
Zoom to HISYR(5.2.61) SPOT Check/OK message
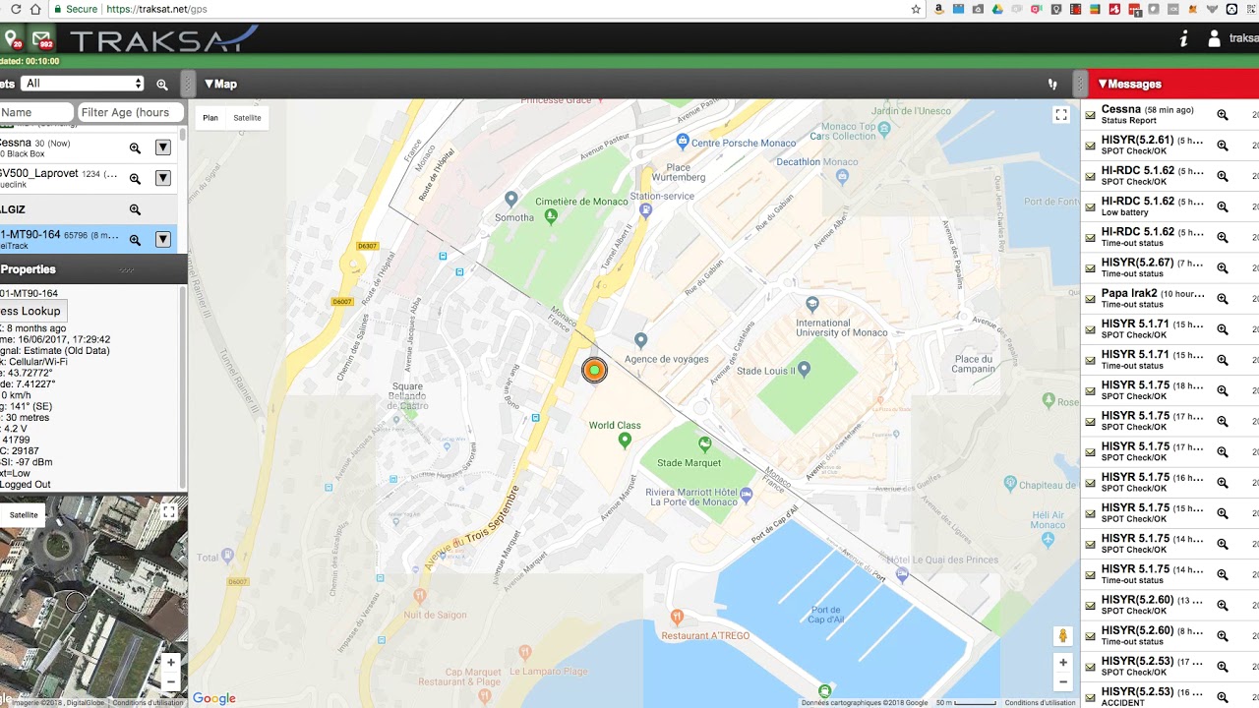(x=1223, y=146)
